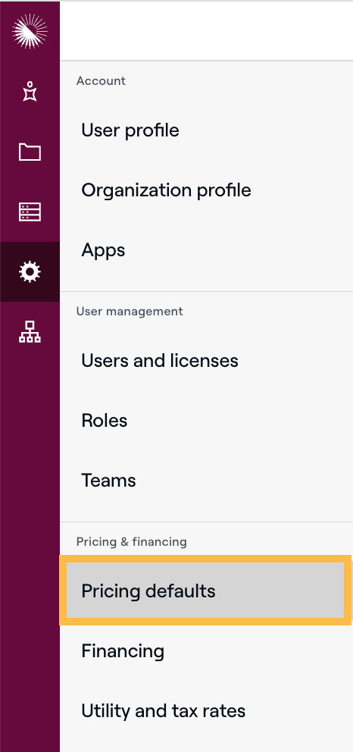Screen dimensions: 353x752
Task: Click the User management section label
Action: click(130, 312)
